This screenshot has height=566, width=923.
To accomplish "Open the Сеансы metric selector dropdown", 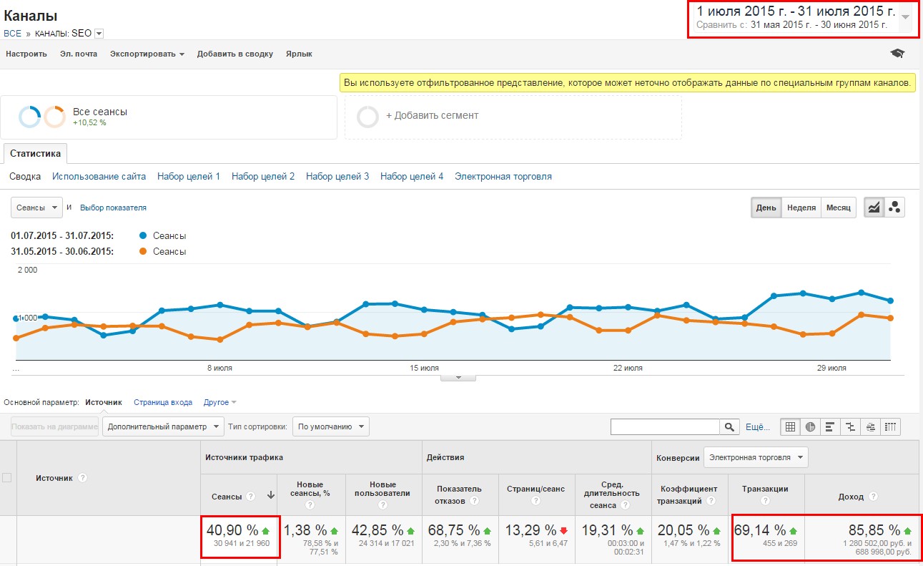I will (35, 207).
